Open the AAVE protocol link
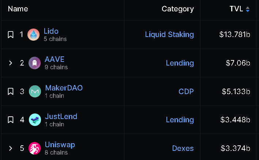The height and width of the screenshot is (160, 259). coord(55,59)
